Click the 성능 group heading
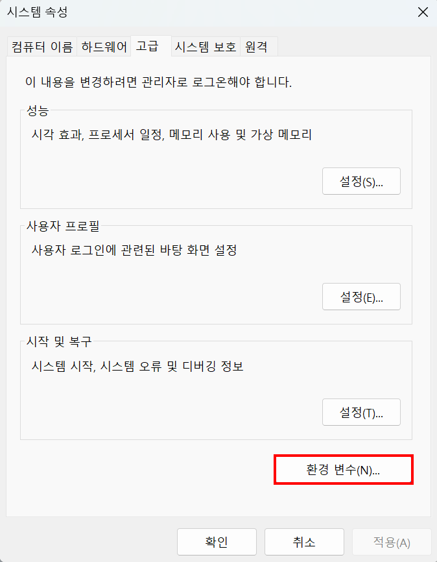This screenshot has width=437, height=562. click(x=38, y=110)
